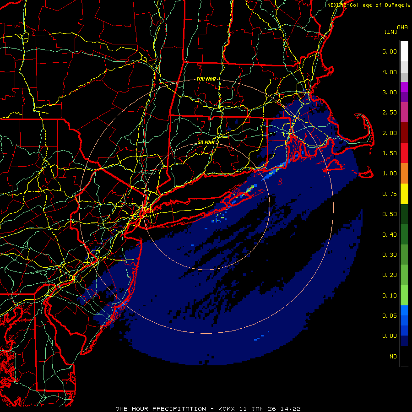Select the bright red swatch beside 1.50

404,153
